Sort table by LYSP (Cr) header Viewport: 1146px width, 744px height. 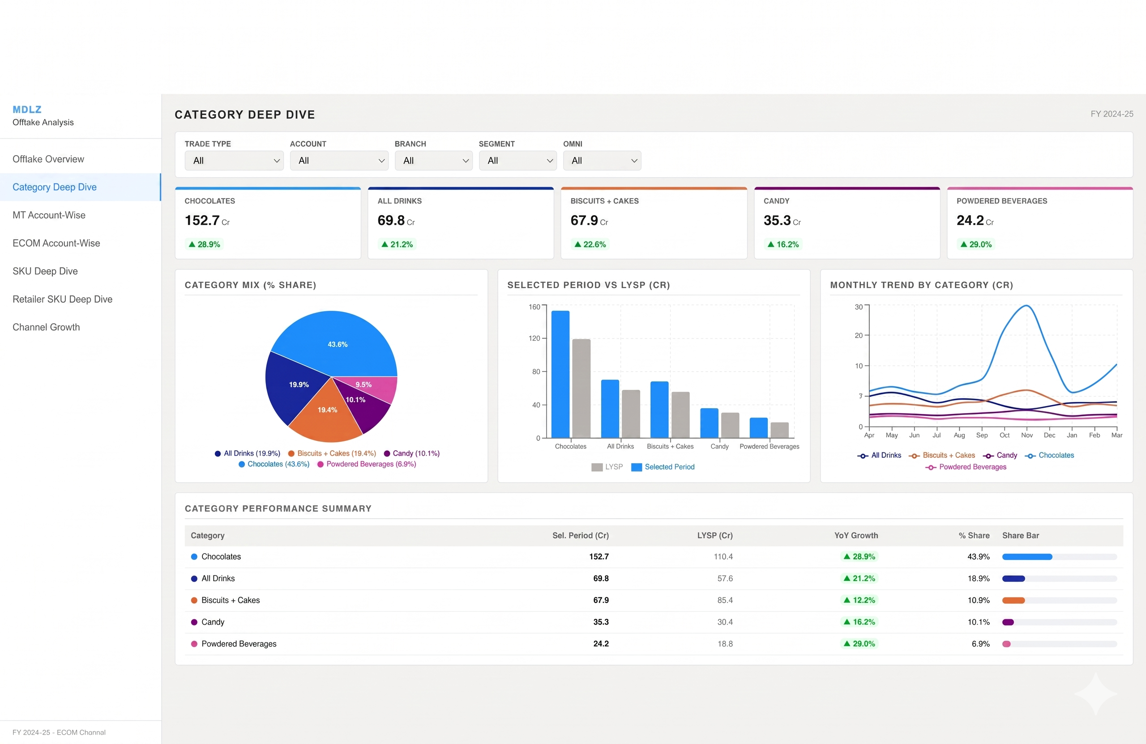[x=714, y=536]
